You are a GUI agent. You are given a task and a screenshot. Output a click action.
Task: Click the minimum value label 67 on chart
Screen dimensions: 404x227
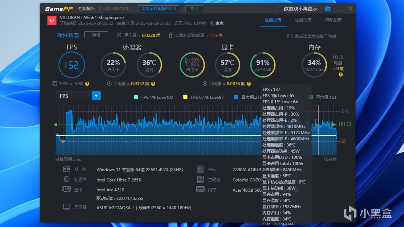tap(344, 141)
